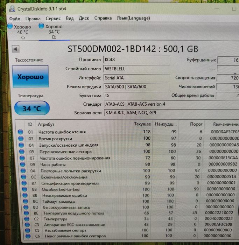Open the Вид menu
This screenshot has height=245, width=239.
coord(70,18)
